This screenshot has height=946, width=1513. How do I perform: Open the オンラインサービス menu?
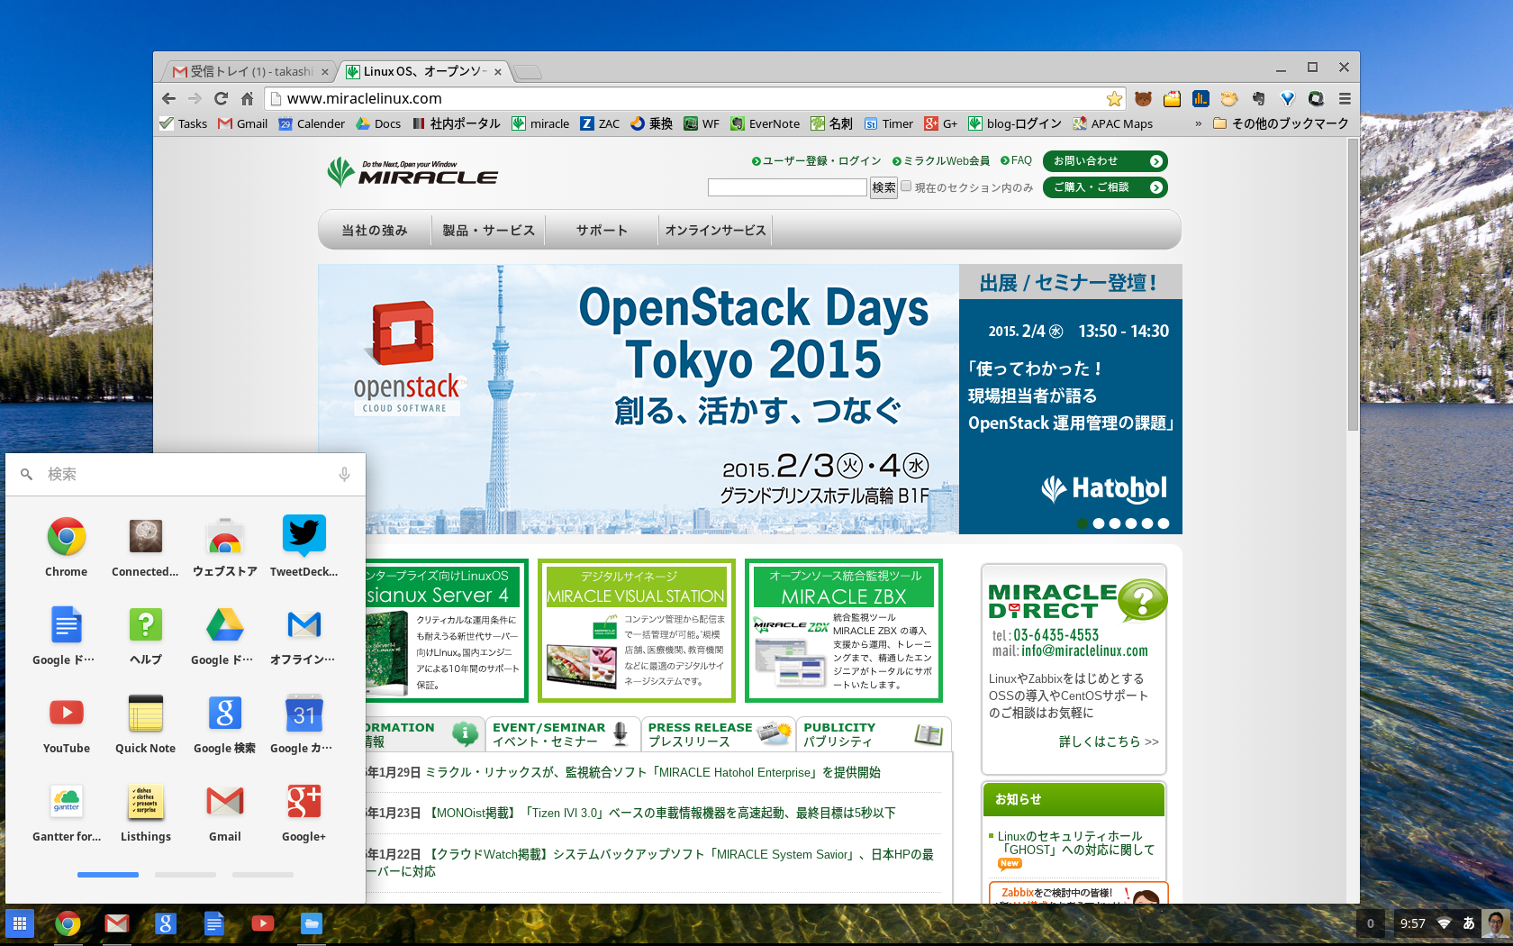(715, 231)
